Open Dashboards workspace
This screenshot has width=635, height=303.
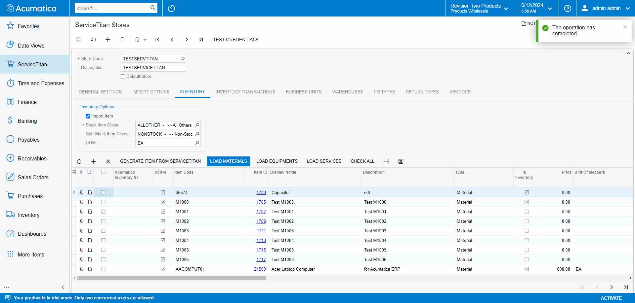click(x=35, y=234)
